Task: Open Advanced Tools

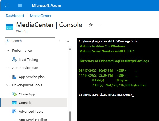Action: (x=31, y=111)
